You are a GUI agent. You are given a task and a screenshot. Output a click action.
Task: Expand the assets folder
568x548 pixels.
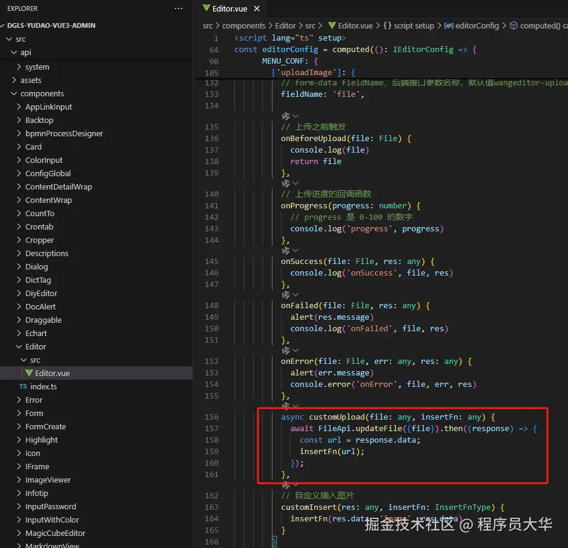tap(14, 80)
